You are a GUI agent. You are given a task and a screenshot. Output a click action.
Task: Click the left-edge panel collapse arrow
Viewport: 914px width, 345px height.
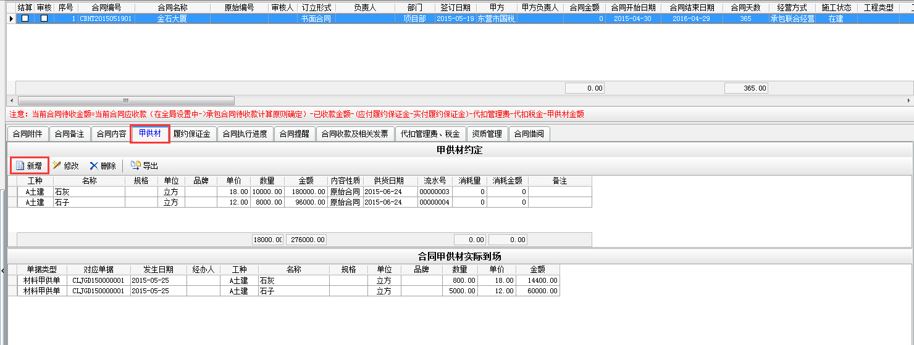click(2, 270)
